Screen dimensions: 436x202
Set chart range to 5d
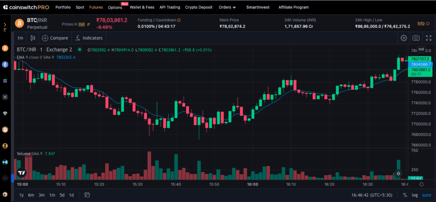point(62,195)
